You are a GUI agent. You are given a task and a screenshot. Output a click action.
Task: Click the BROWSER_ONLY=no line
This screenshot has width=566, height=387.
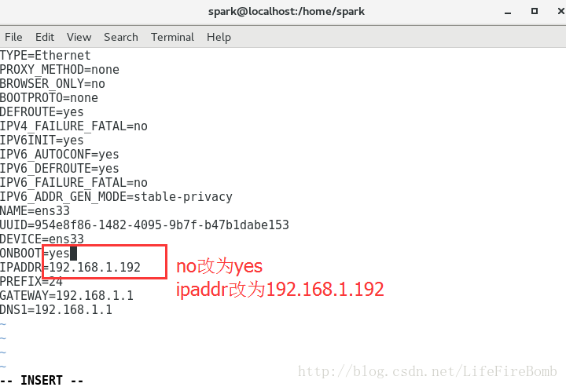pyautogui.click(x=53, y=83)
